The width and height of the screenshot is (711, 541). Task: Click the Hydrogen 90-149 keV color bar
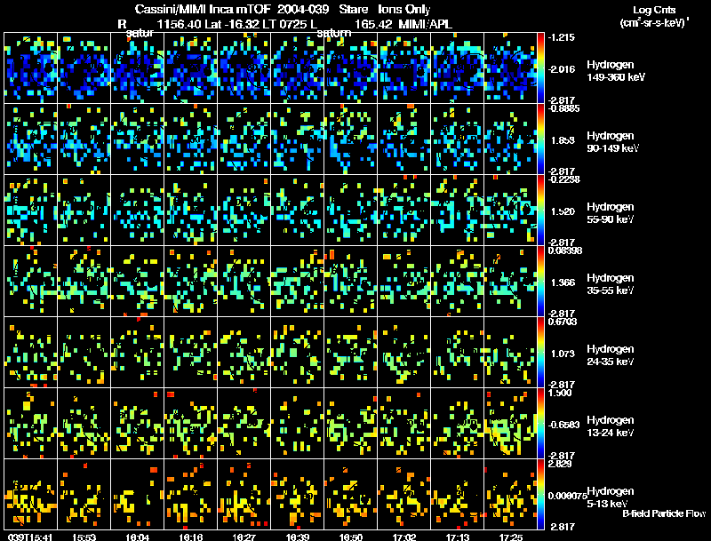(x=540, y=139)
